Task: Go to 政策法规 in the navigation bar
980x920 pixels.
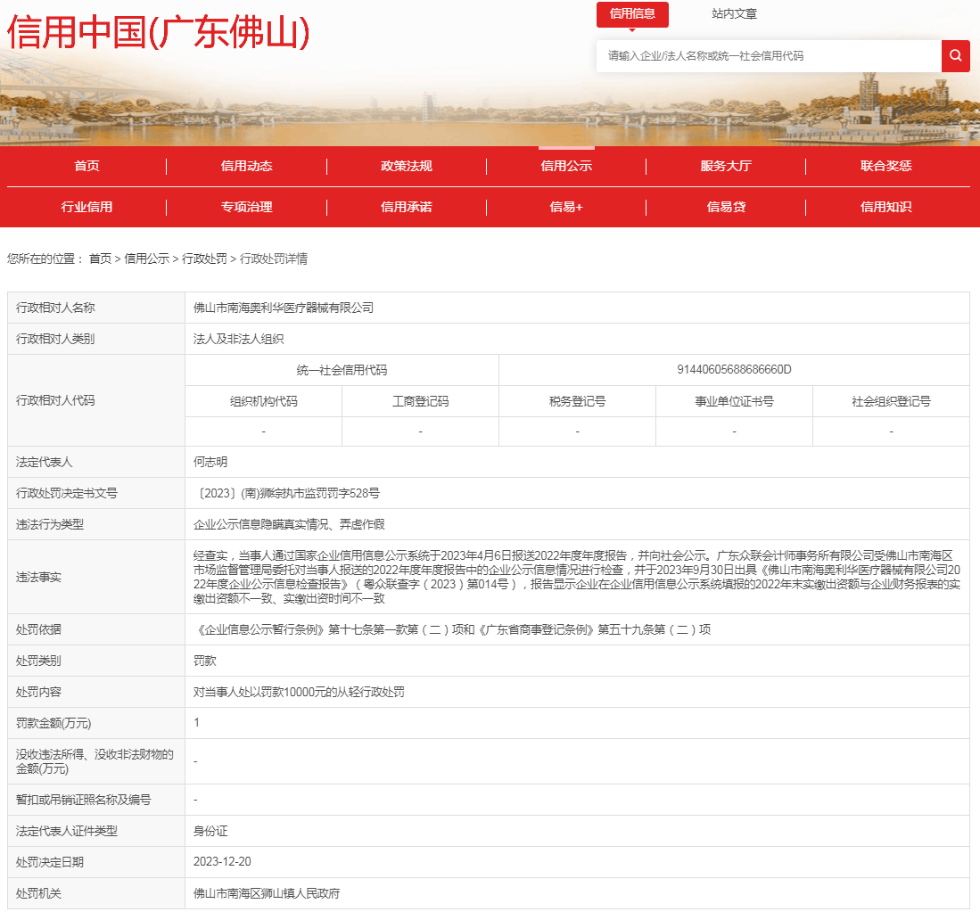Action: (406, 166)
